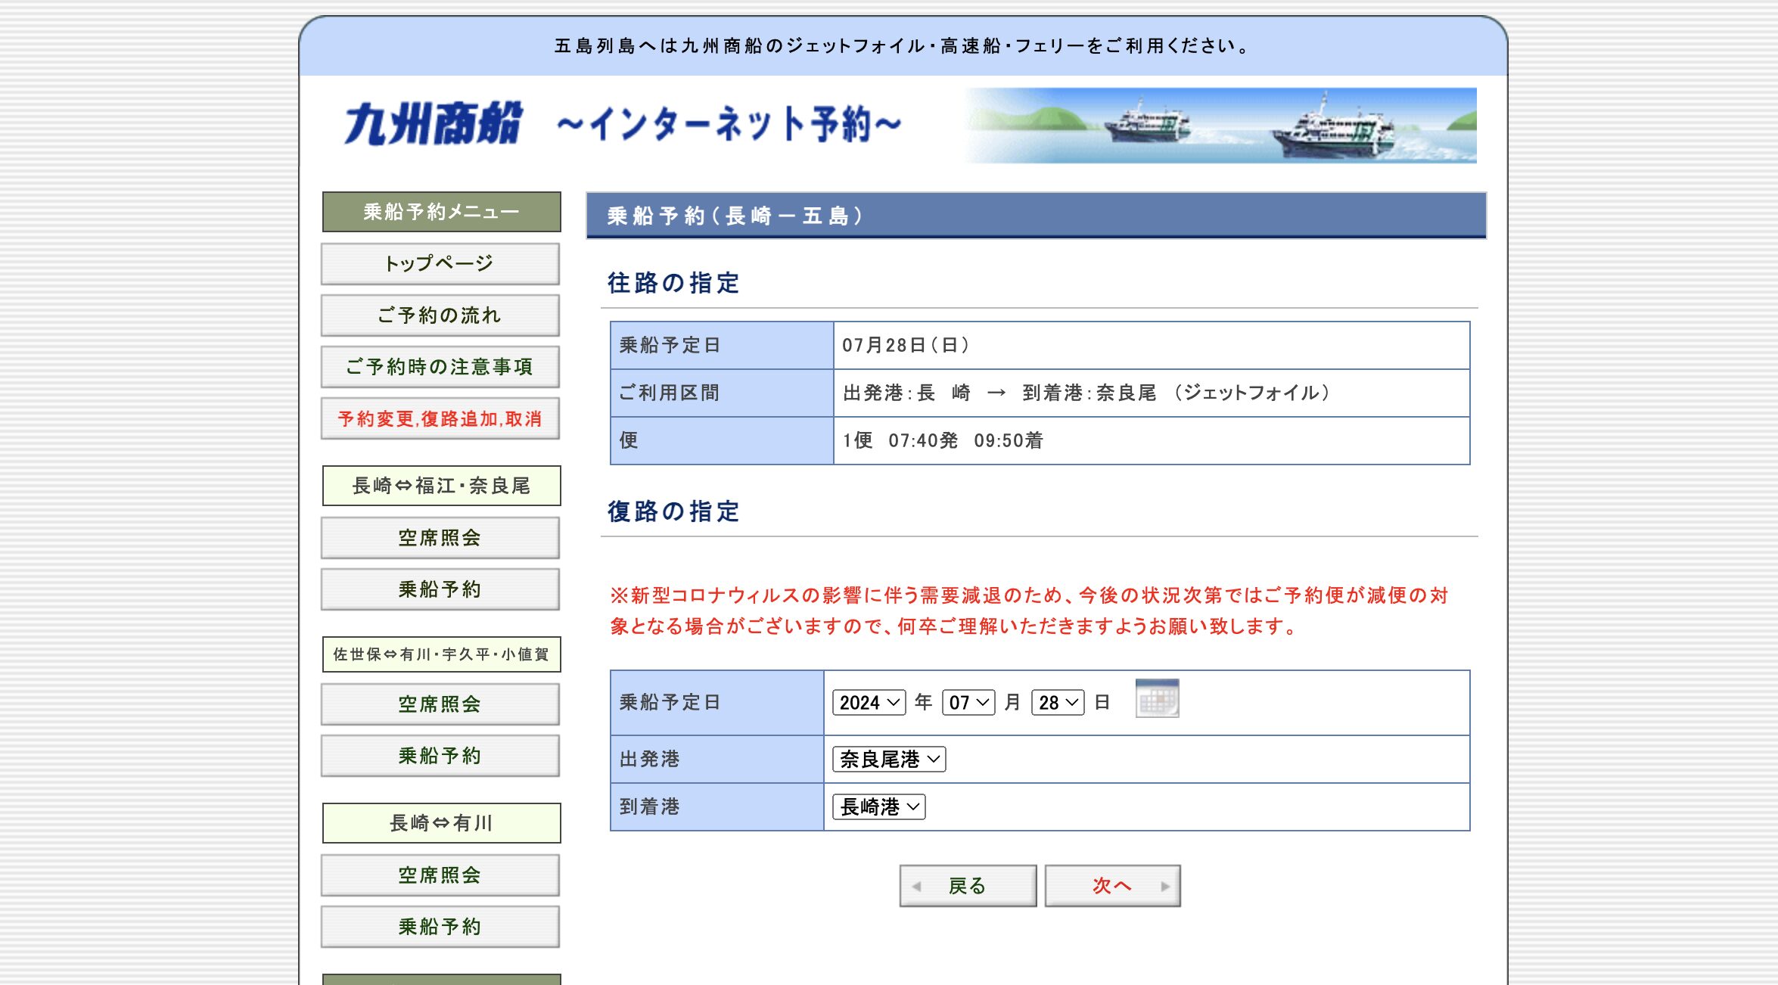The image size is (1778, 985).
Task: Click the top banner text about 五島列島
Action: pos(903,46)
